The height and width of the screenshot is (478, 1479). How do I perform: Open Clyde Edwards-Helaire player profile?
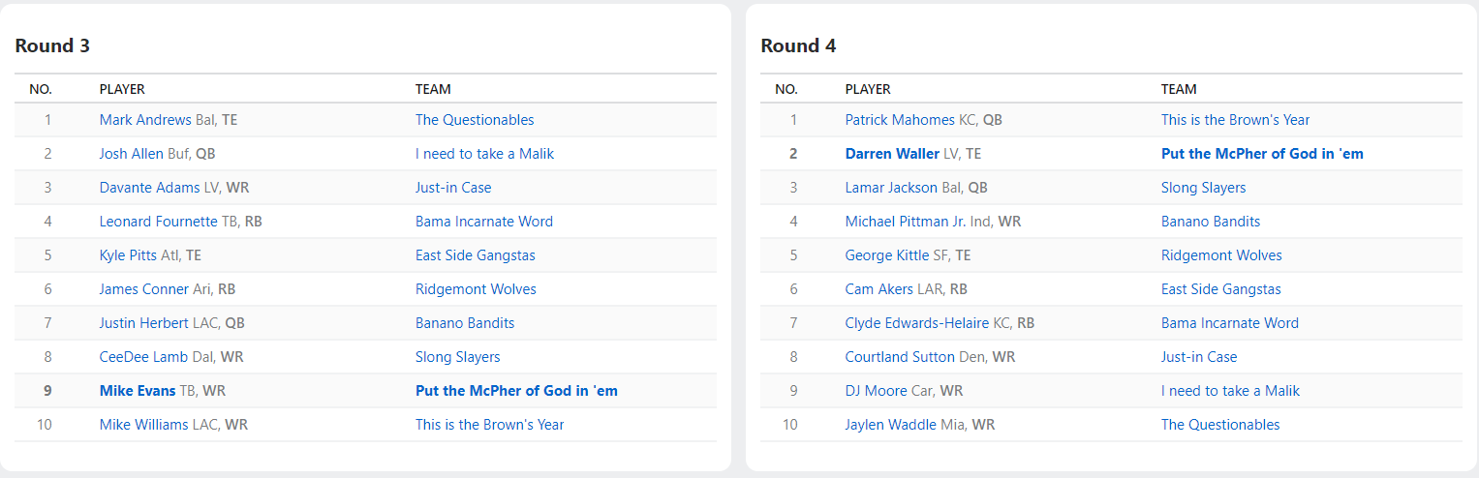coord(916,323)
